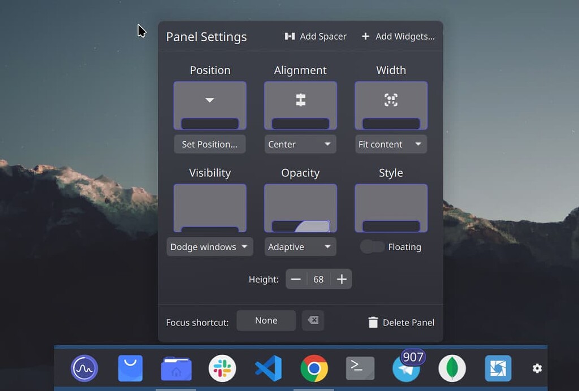Open the MongoDB Compass application
This screenshot has height=391, width=579.
click(452, 368)
